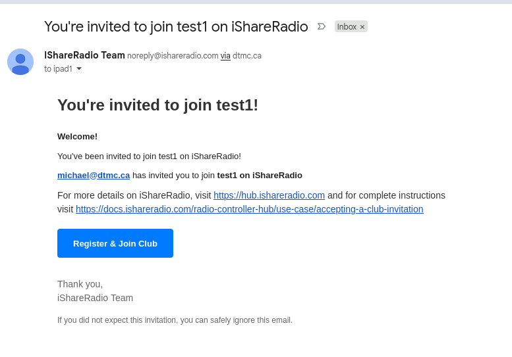
Task: Click the 'iShareRadio Team' signature text
Action: 95,298
